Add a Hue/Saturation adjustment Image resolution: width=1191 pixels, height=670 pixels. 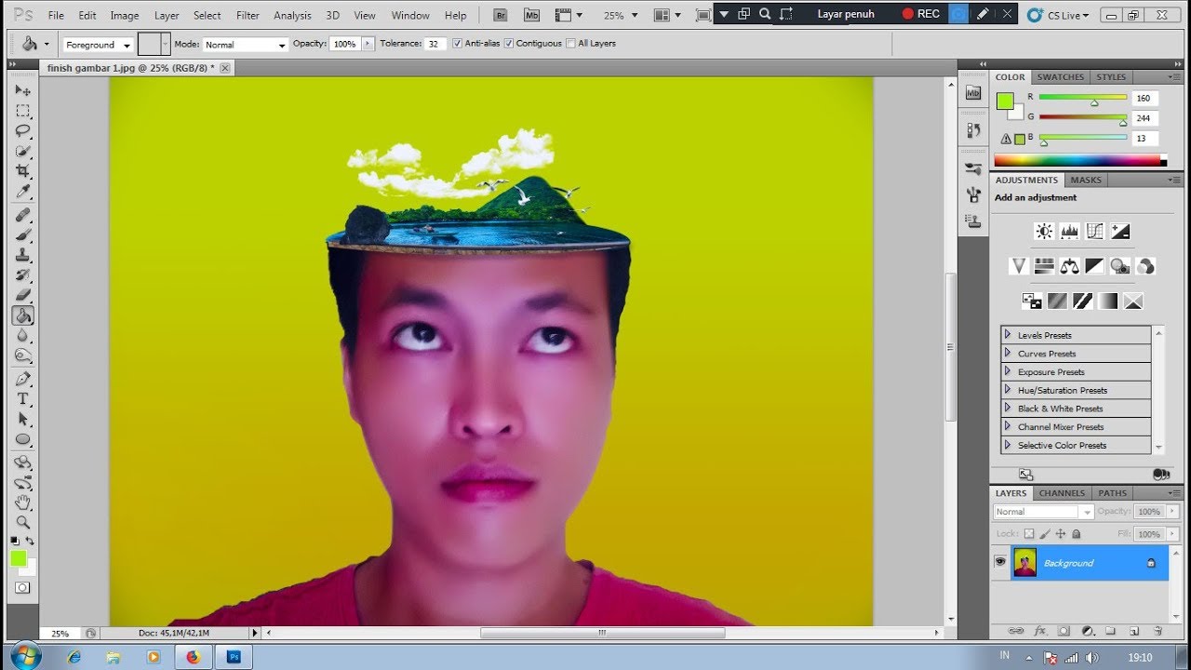[1044, 265]
